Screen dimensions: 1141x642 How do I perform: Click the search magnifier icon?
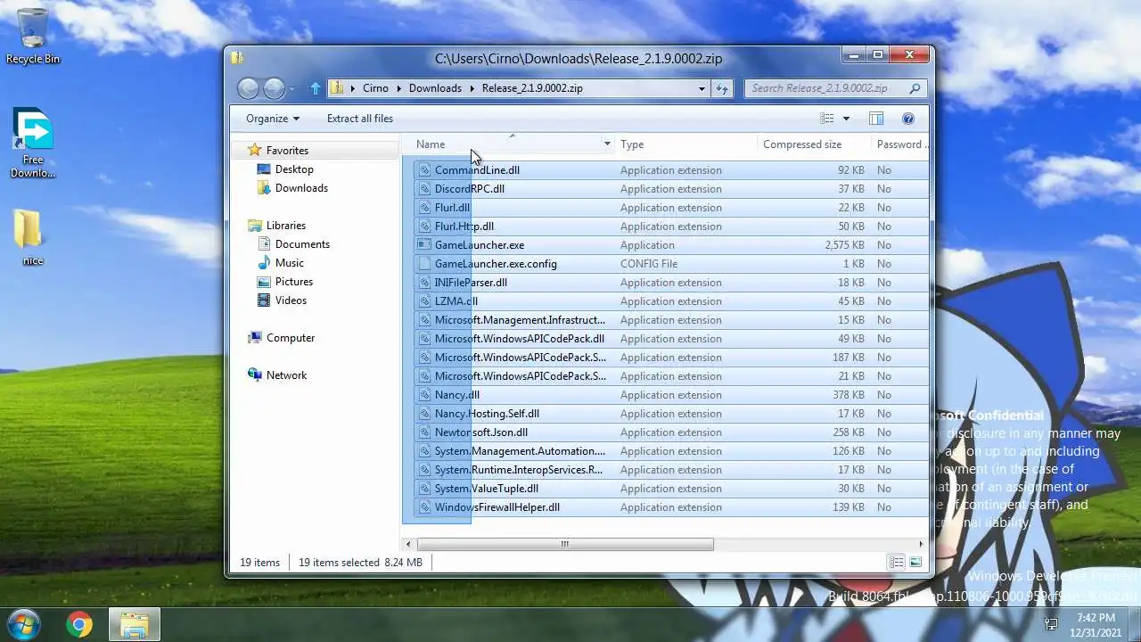click(x=914, y=88)
